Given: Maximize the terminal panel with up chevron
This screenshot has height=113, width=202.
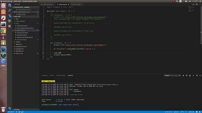Looking at the screenshot, I should pos(193,76).
